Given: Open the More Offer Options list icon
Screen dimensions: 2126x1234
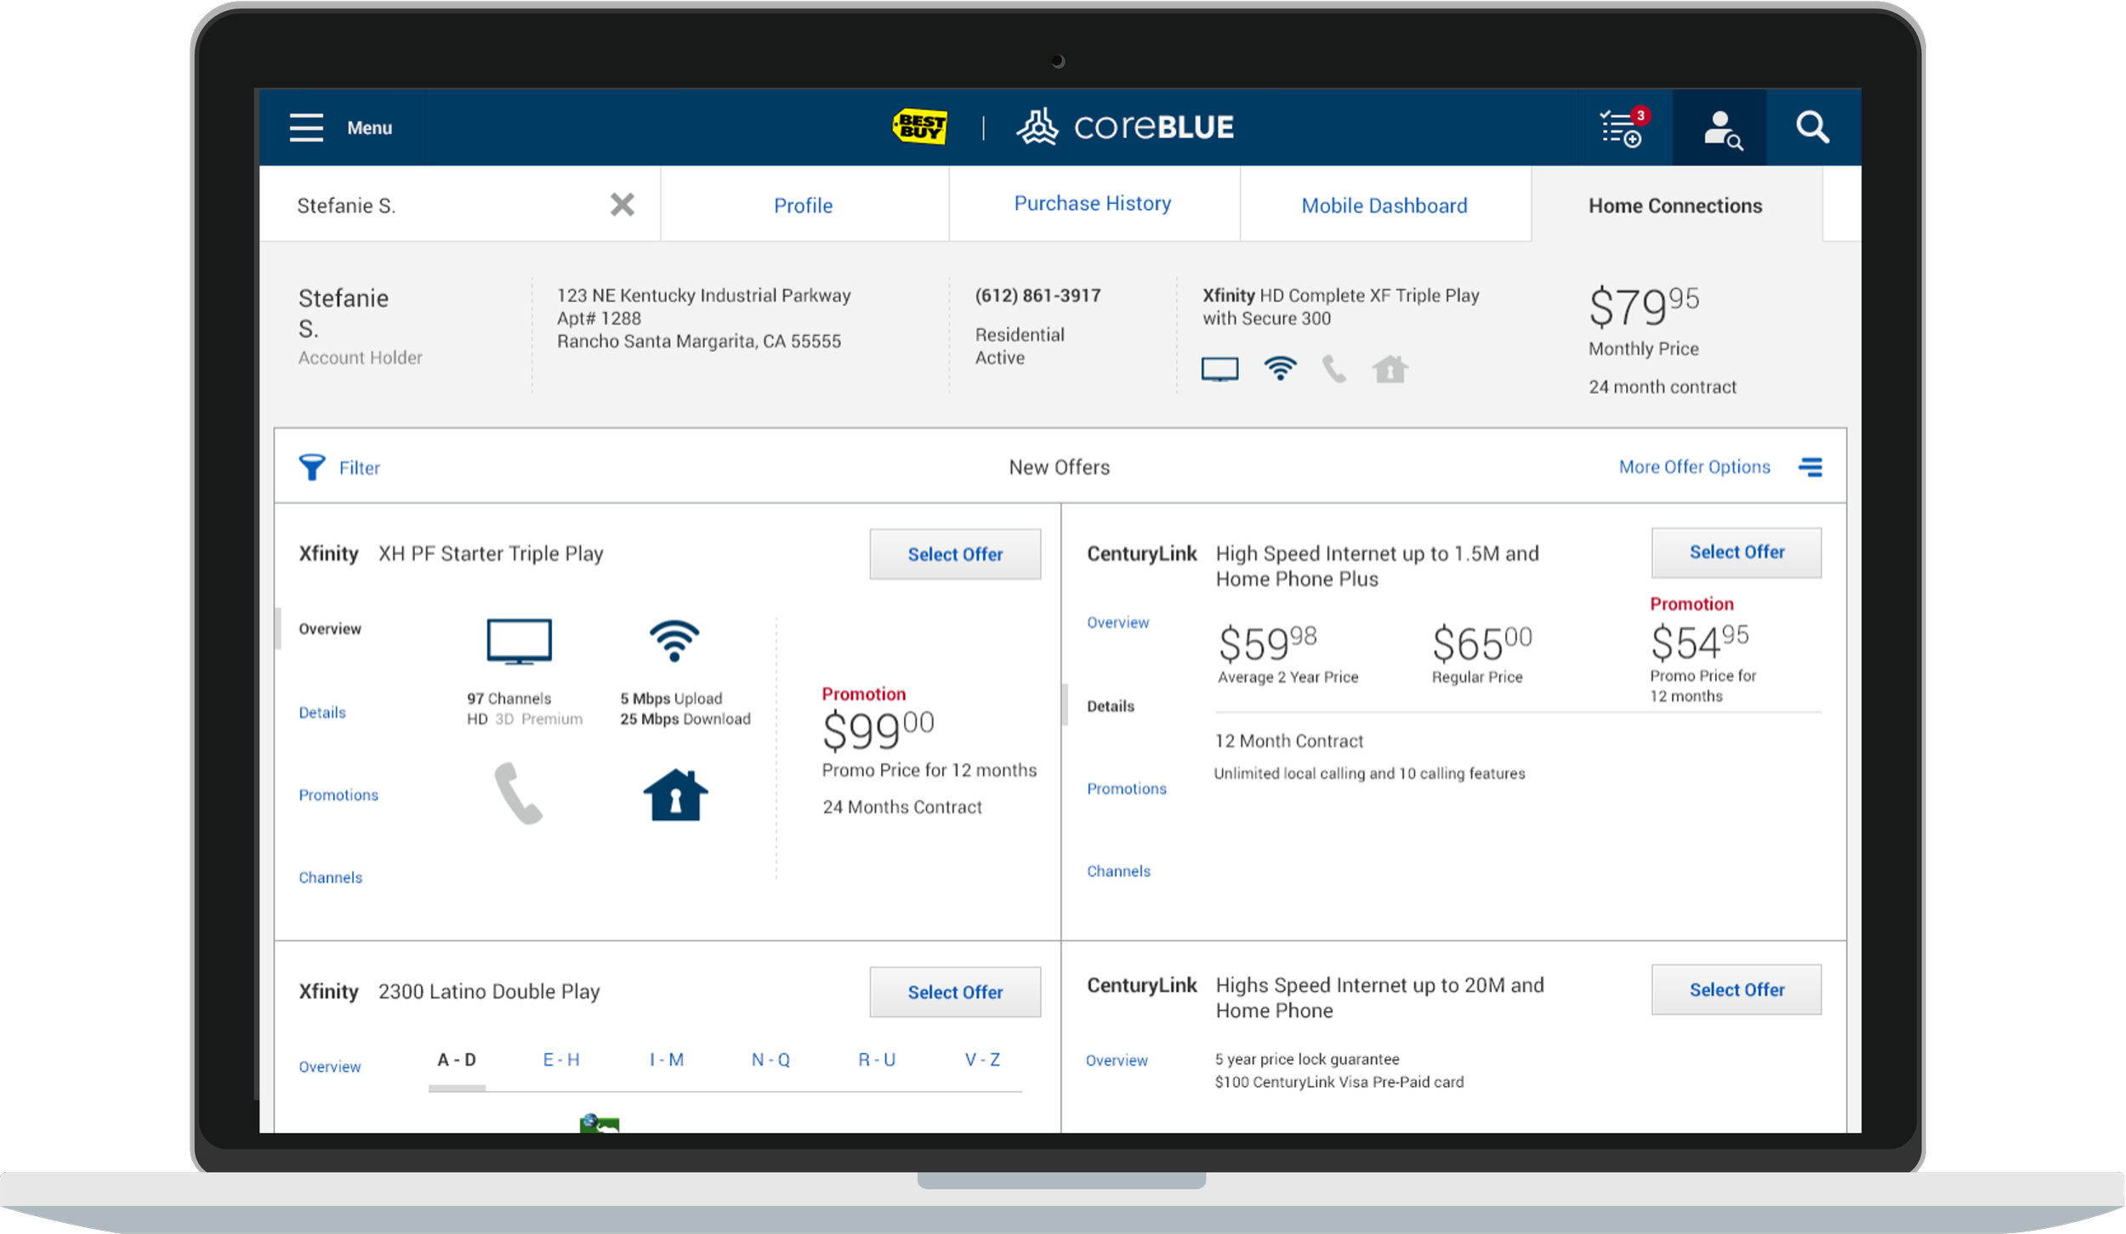Looking at the screenshot, I should pos(1811,467).
